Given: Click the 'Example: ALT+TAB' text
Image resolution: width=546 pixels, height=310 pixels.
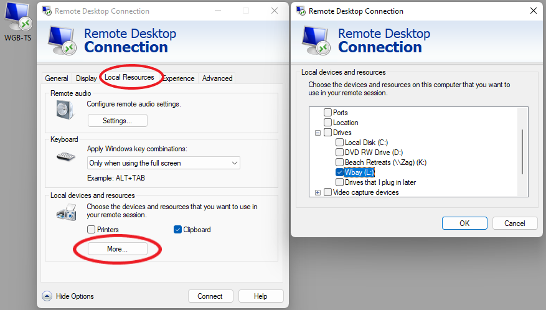Looking at the screenshot, I should point(116,178).
